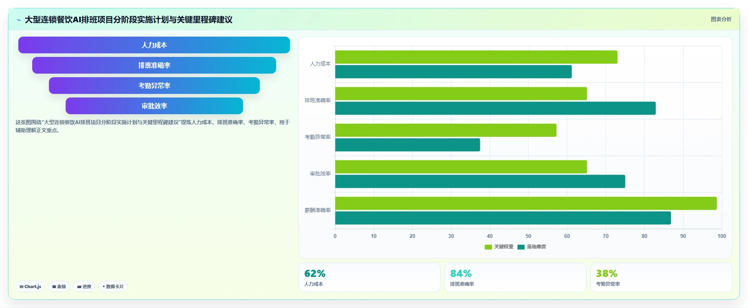
Task: Select the 考勤异常率 funnel segment
Action: click(x=154, y=86)
